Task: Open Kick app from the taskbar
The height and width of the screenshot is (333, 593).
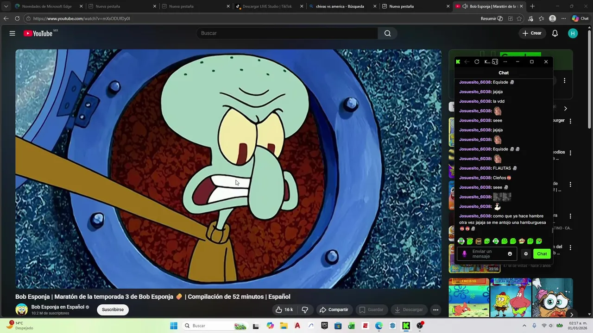Action: click(x=406, y=326)
